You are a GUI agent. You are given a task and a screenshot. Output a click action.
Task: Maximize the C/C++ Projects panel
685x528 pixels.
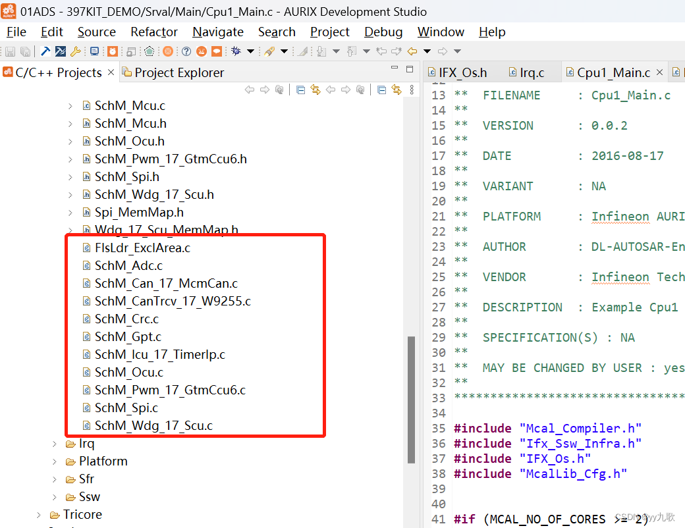click(x=410, y=69)
